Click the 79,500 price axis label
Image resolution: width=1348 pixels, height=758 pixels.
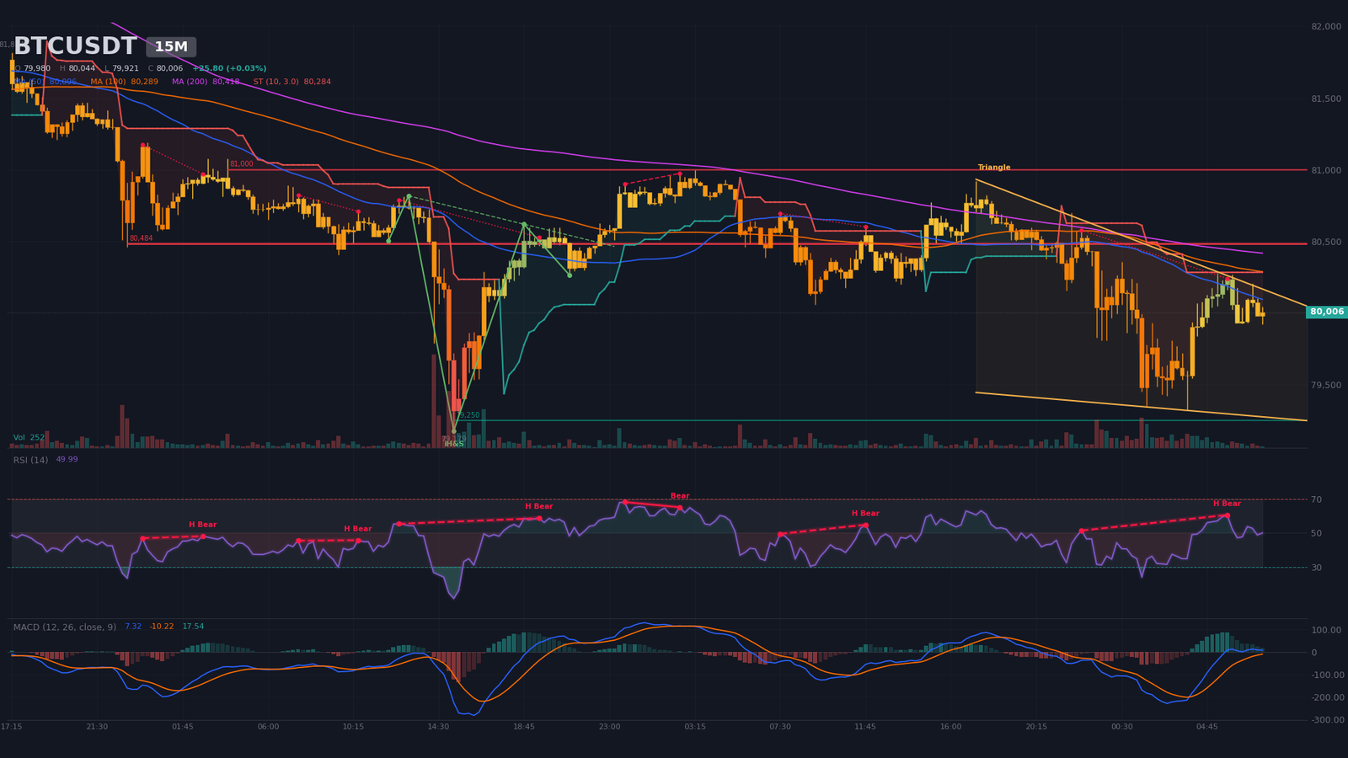(x=1326, y=385)
